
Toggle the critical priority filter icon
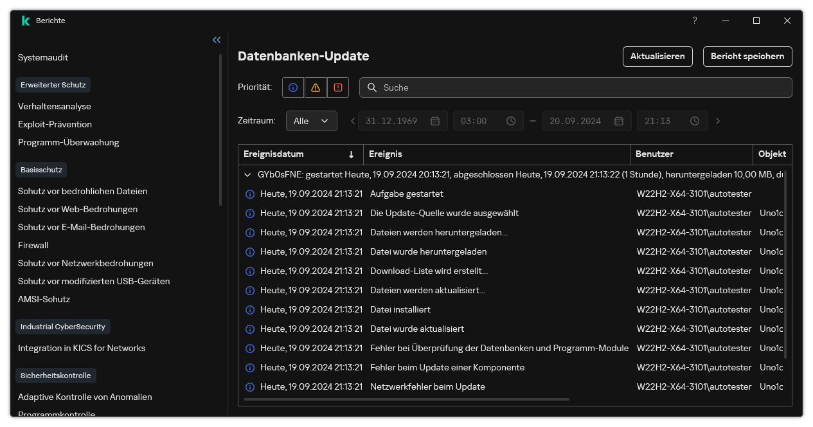[x=338, y=87]
